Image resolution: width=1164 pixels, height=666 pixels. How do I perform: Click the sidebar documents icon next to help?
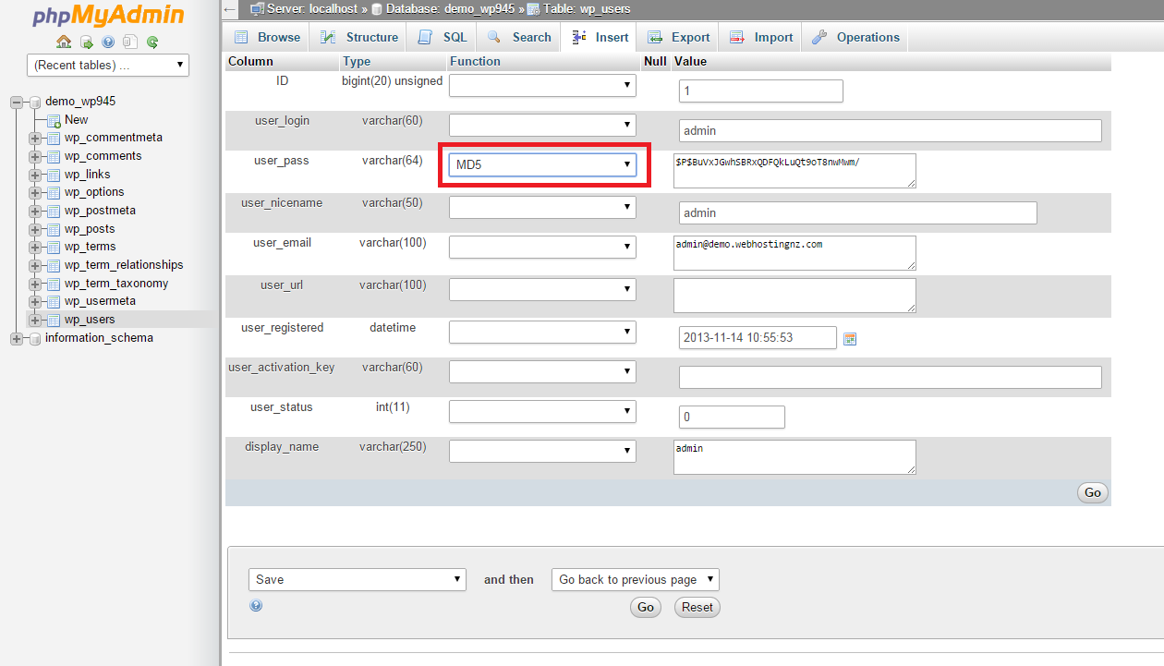point(130,42)
